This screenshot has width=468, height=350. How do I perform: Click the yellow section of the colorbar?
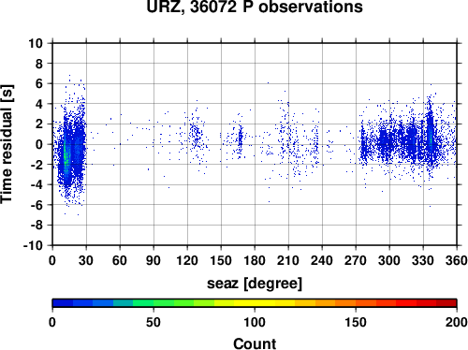pyautogui.click(x=255, y=303)
